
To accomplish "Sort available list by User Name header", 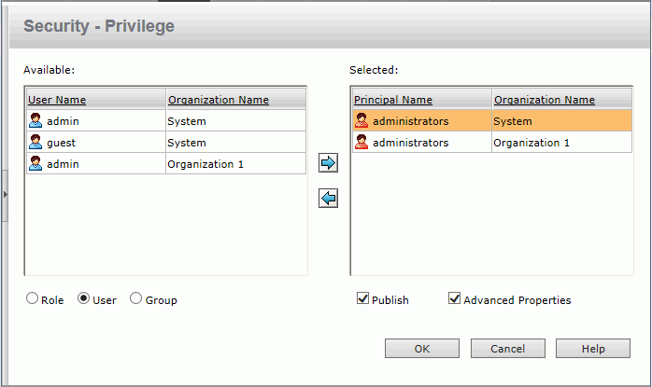I will tap(57, 100).
